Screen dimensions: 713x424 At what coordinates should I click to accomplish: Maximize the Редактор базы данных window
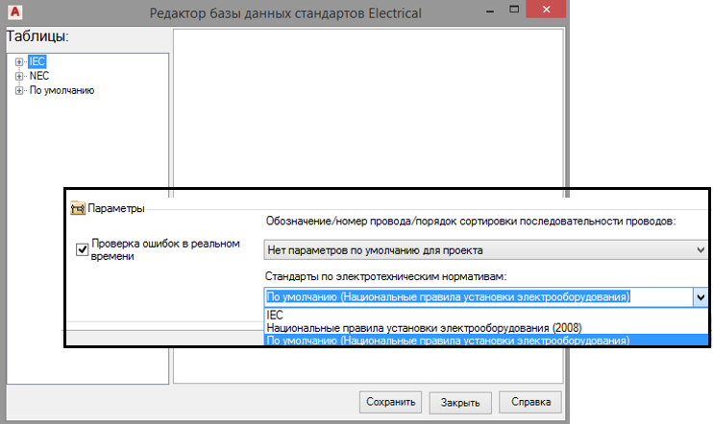pyautogui.click(x=514, y=10)
